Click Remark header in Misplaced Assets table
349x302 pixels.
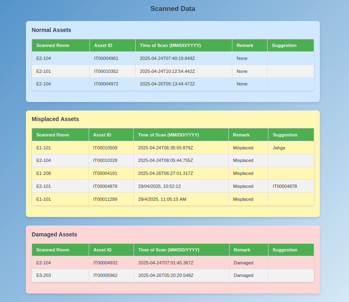coord(249,135)
